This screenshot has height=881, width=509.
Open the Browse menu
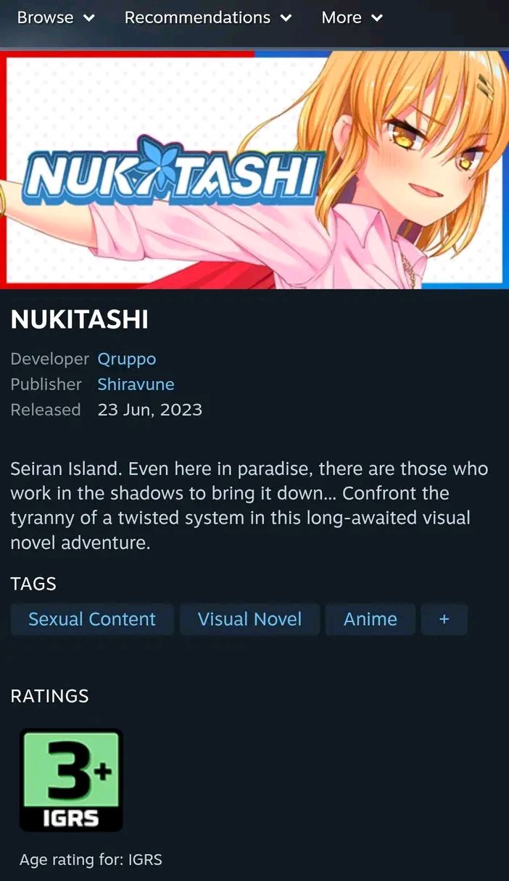point(56,17)
